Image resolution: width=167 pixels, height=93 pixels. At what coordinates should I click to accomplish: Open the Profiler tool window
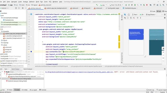click(x=25, y=90)
